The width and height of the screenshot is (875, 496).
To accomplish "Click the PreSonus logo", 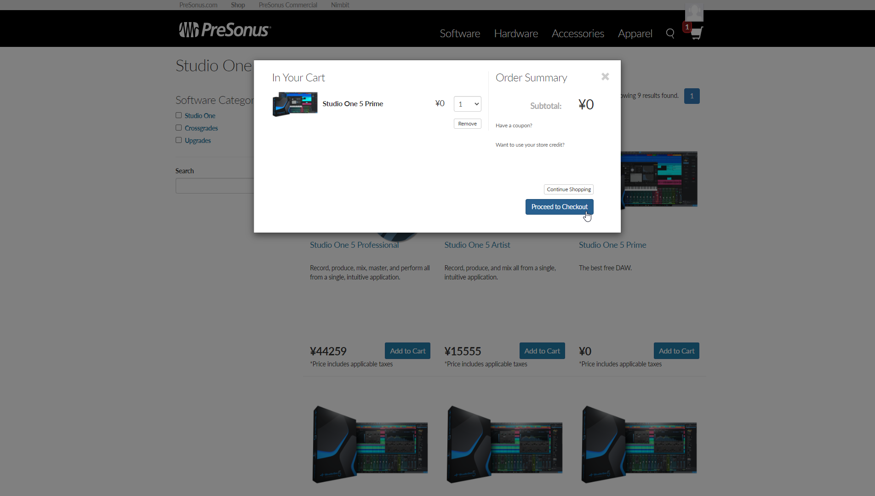I will [225, 30].
